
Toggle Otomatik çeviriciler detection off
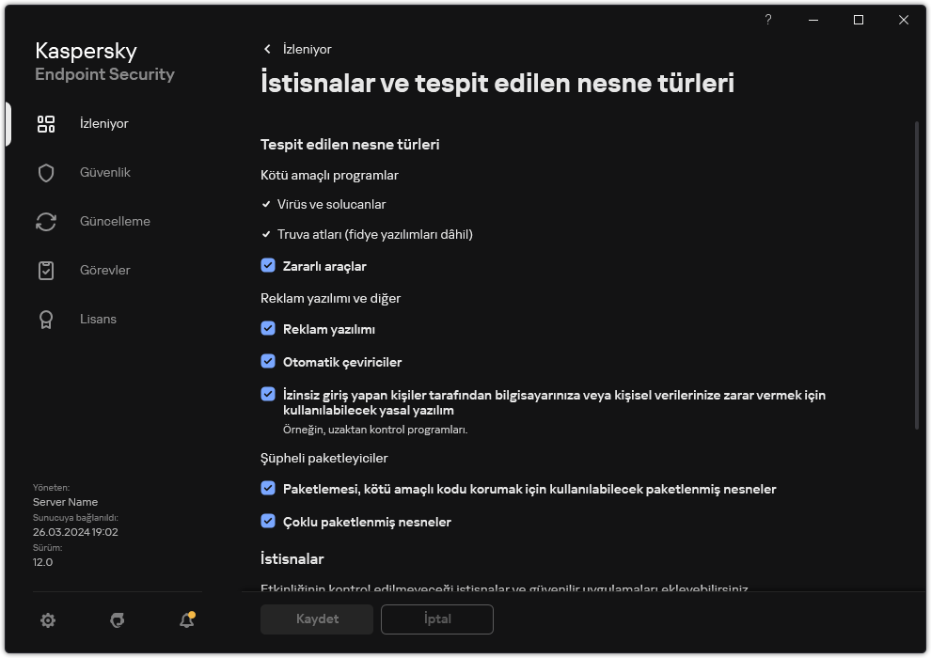click(x=269, y=361)
